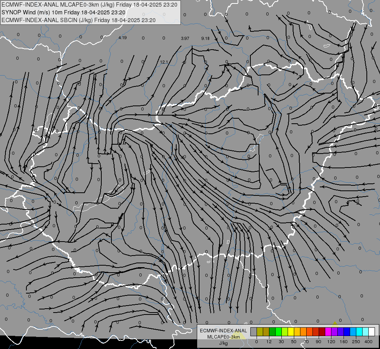Click the legend tick label 30
380x349 pixels.
[281, 342]
